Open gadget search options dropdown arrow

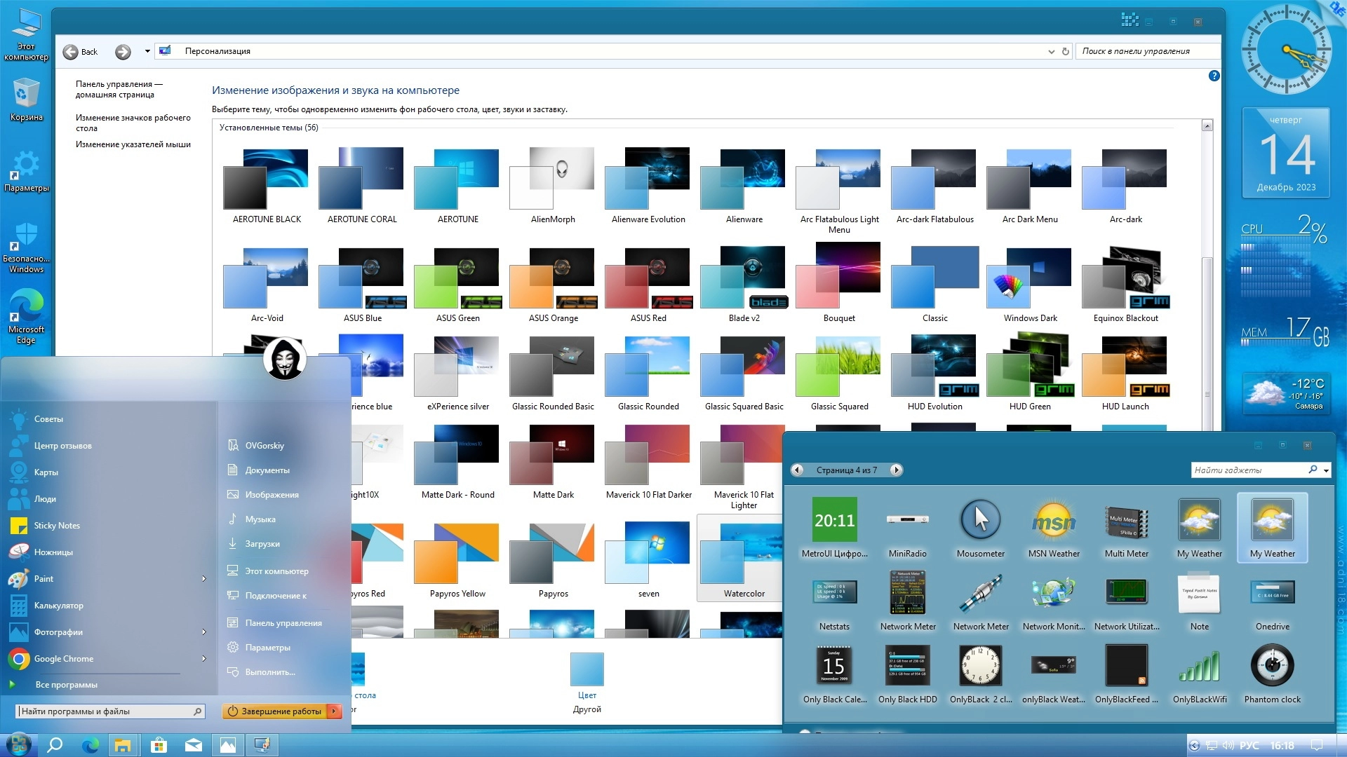pyautogui.click(x=1326, y=470)
